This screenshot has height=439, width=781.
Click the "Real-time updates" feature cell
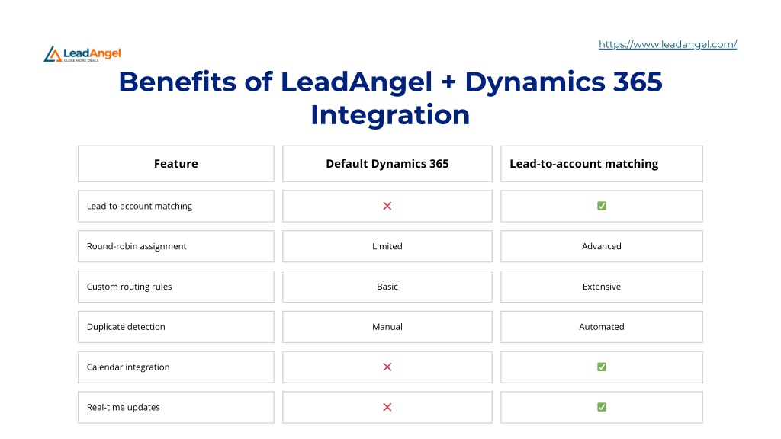(176, 408)
